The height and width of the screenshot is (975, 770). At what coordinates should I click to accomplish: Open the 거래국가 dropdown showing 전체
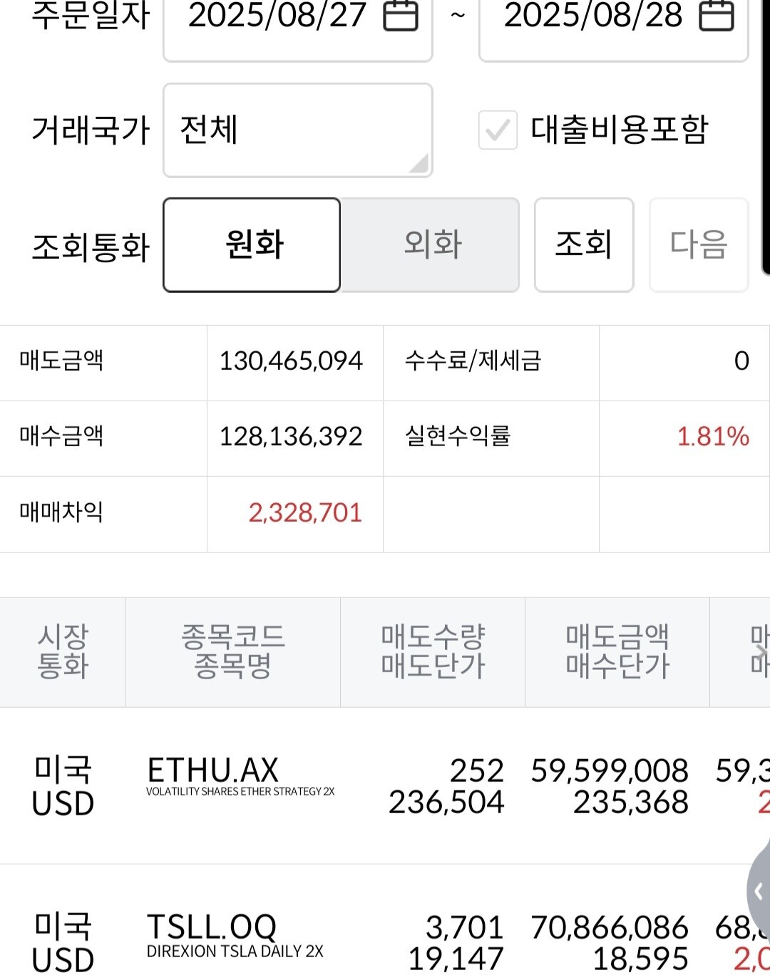tap(297, 130)
